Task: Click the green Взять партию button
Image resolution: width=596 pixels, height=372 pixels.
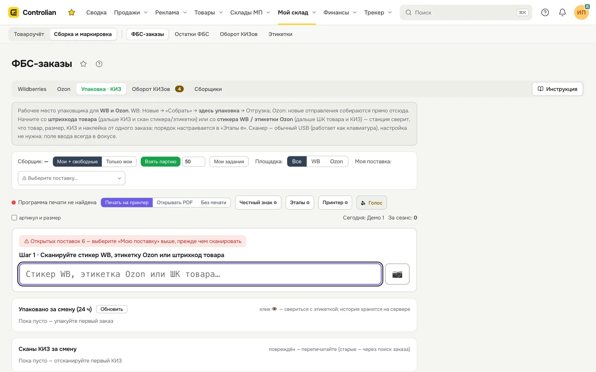Action: tap(161, 162)
